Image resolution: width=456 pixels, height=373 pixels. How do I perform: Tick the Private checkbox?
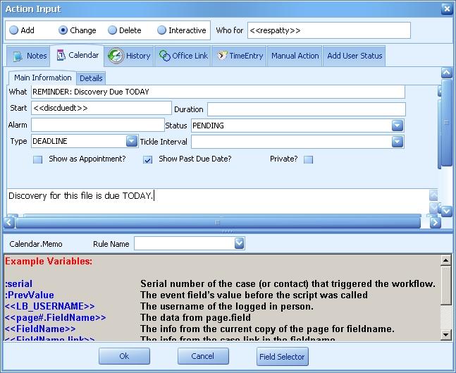coord(308,159)
